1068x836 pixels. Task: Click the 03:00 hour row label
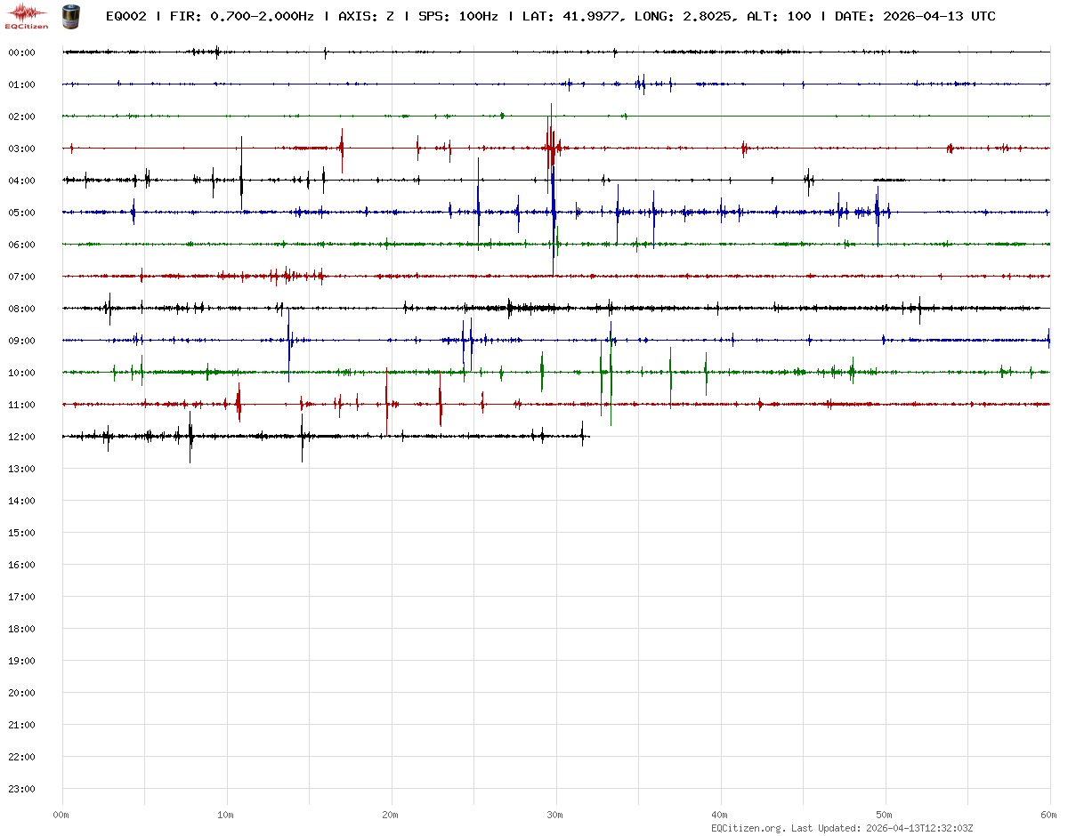point(21,149)
